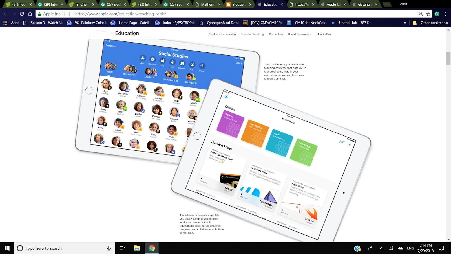Click the plus icon in Schoolwork app
This screenshot has height=254, width=451.
349,144
